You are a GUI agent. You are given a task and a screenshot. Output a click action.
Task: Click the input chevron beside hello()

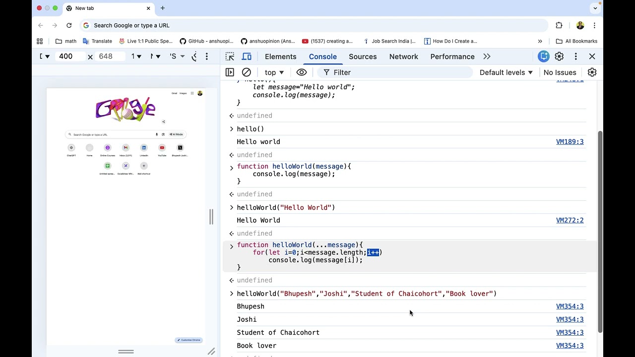tap(231, 129)
